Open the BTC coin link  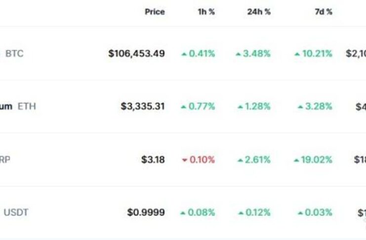[14, 53]
